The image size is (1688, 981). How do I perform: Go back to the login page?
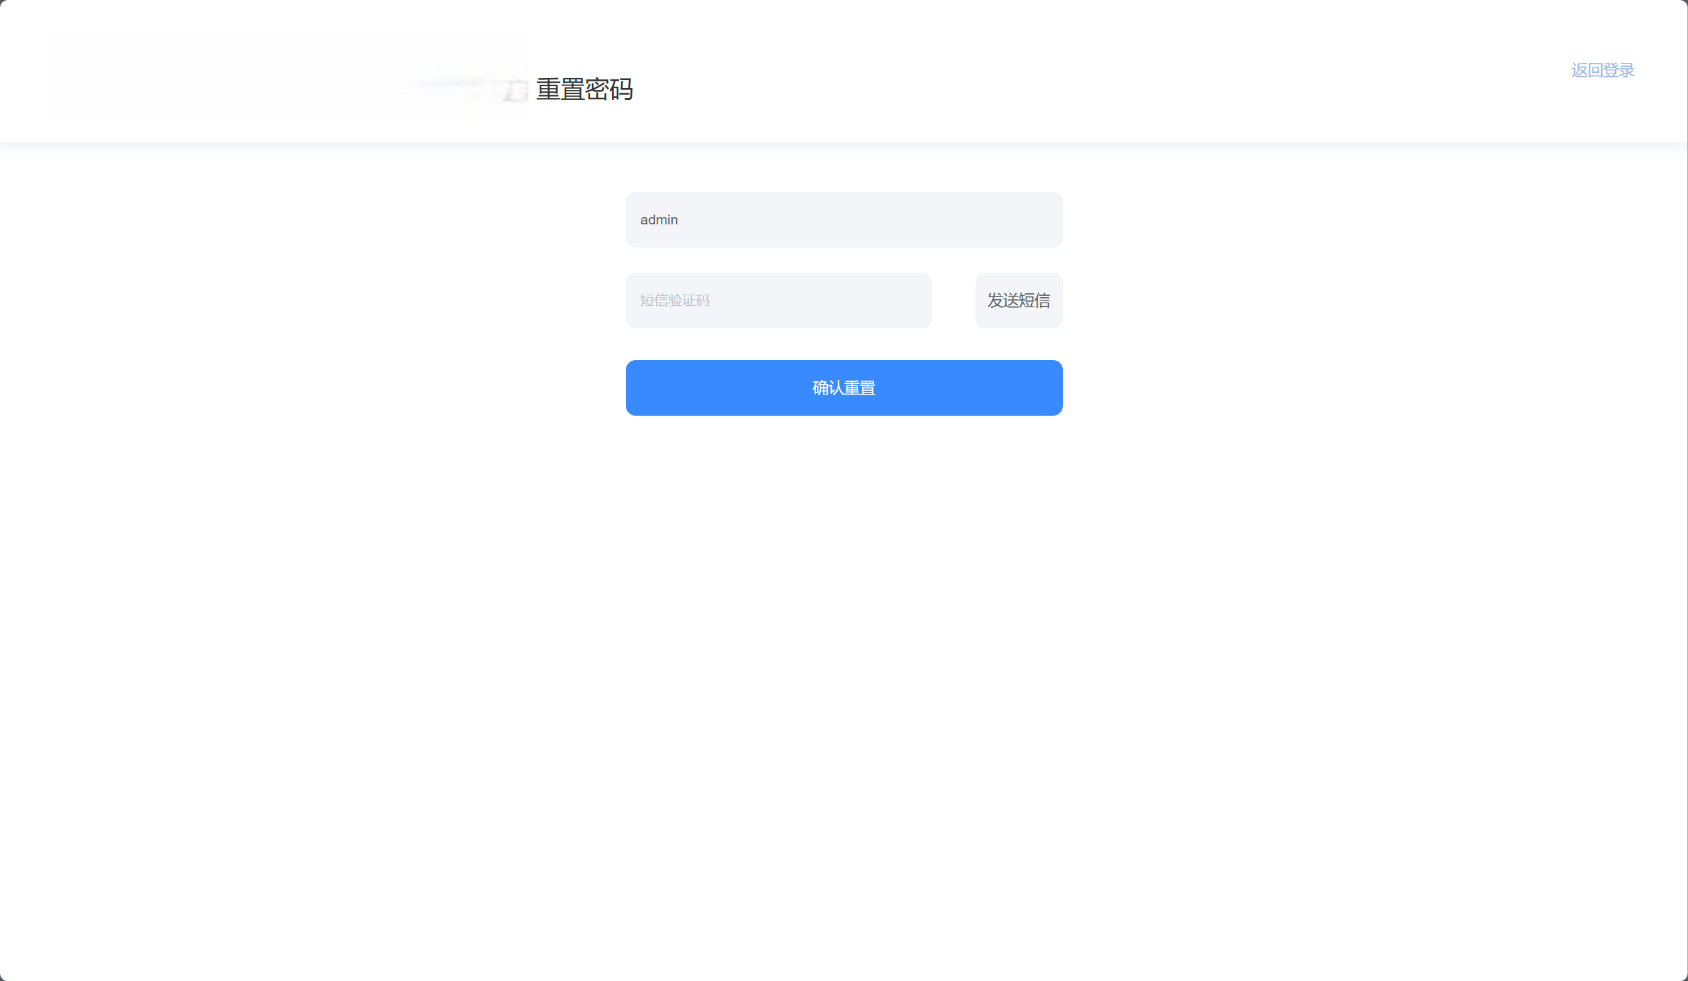(x=1603, y=70)
